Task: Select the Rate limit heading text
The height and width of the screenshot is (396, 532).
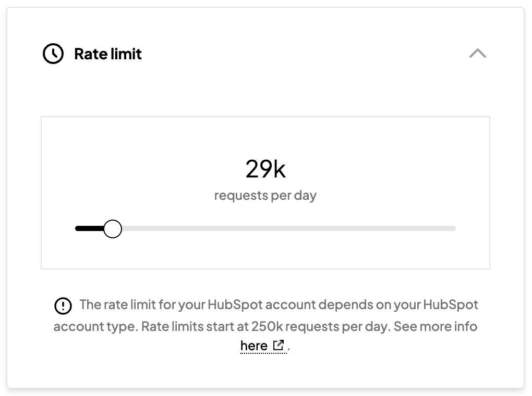Action: click(x=108, y=53)
